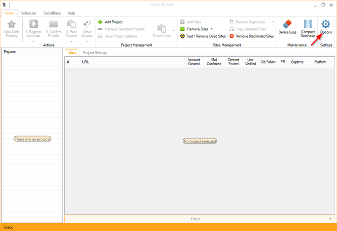
Task: Sort by the Do Follow column header
Action: tap(269, 62)
